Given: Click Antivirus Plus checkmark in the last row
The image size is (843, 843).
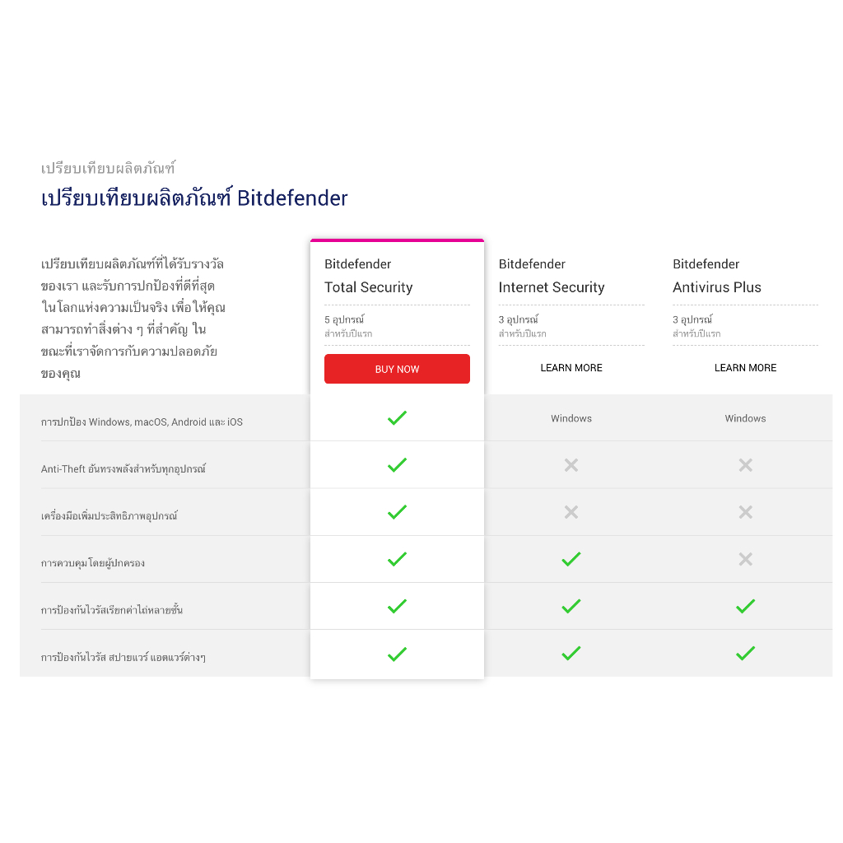Looking at the screenshot, I should (x=745, y=654).
